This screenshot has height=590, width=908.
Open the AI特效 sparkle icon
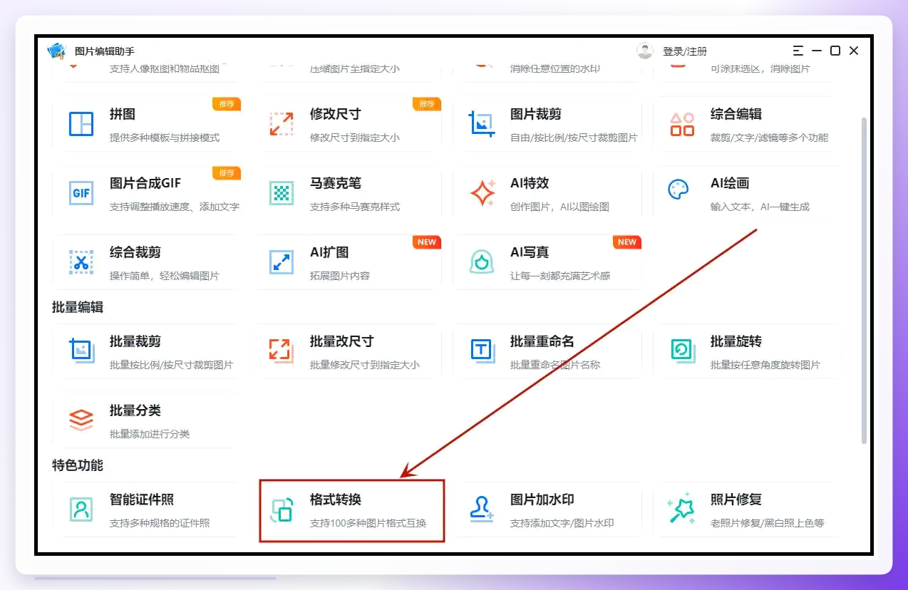483,192
